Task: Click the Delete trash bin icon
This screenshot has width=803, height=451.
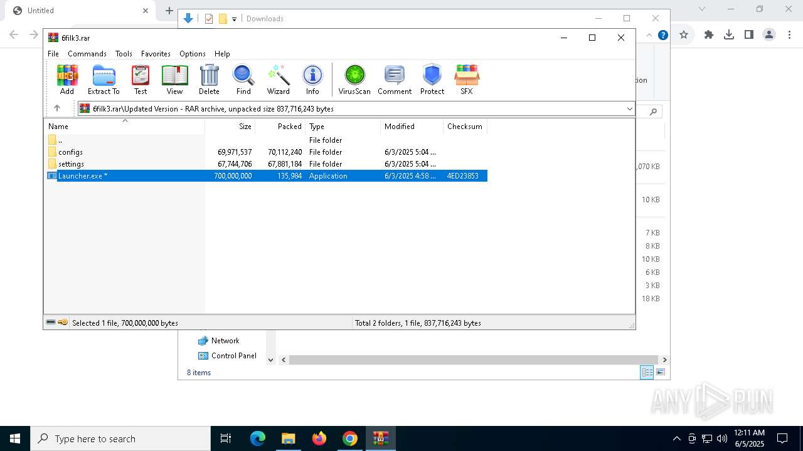Action: (x=209, y=80)
